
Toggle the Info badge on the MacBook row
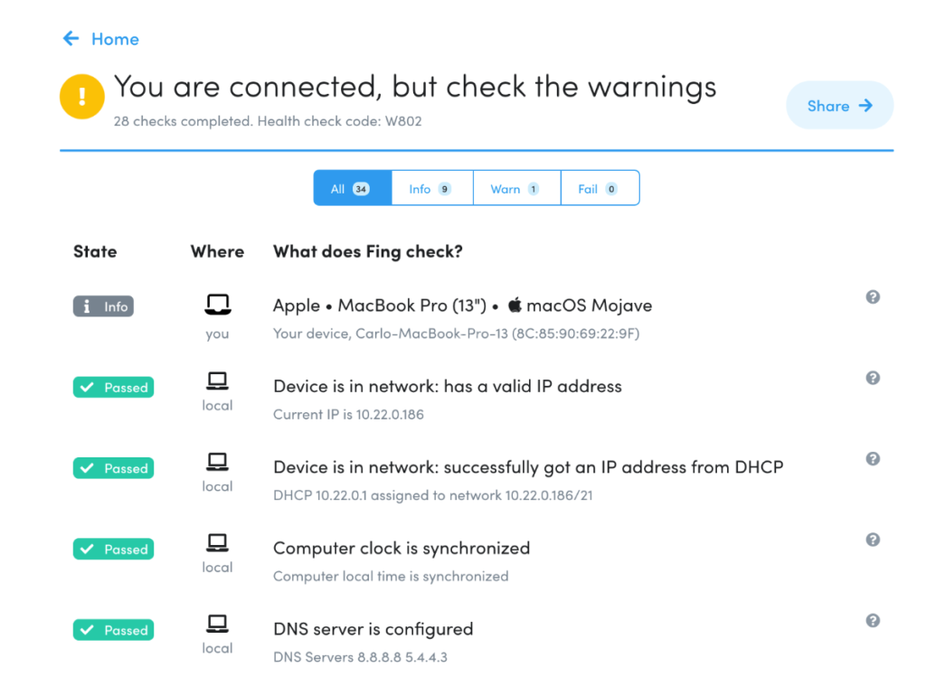click(x=103, y=306)
